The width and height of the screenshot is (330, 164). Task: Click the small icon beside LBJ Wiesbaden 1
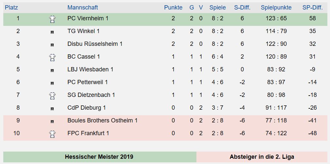tap(52, 70)
